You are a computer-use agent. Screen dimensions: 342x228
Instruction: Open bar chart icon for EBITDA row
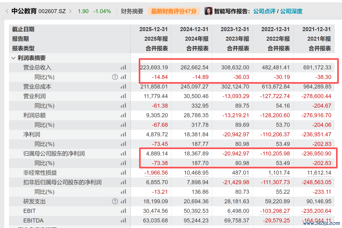123,221
